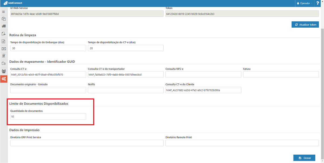Open the export arrow icon in the sidebar
The height and width of the screenshot is (163, 324).
pyautogui.click(x=4, y=34)
